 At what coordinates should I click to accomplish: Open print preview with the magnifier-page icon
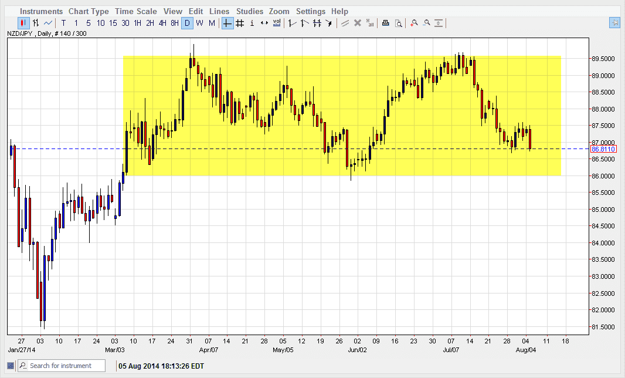pyautogui.click(x=399, y=23)
